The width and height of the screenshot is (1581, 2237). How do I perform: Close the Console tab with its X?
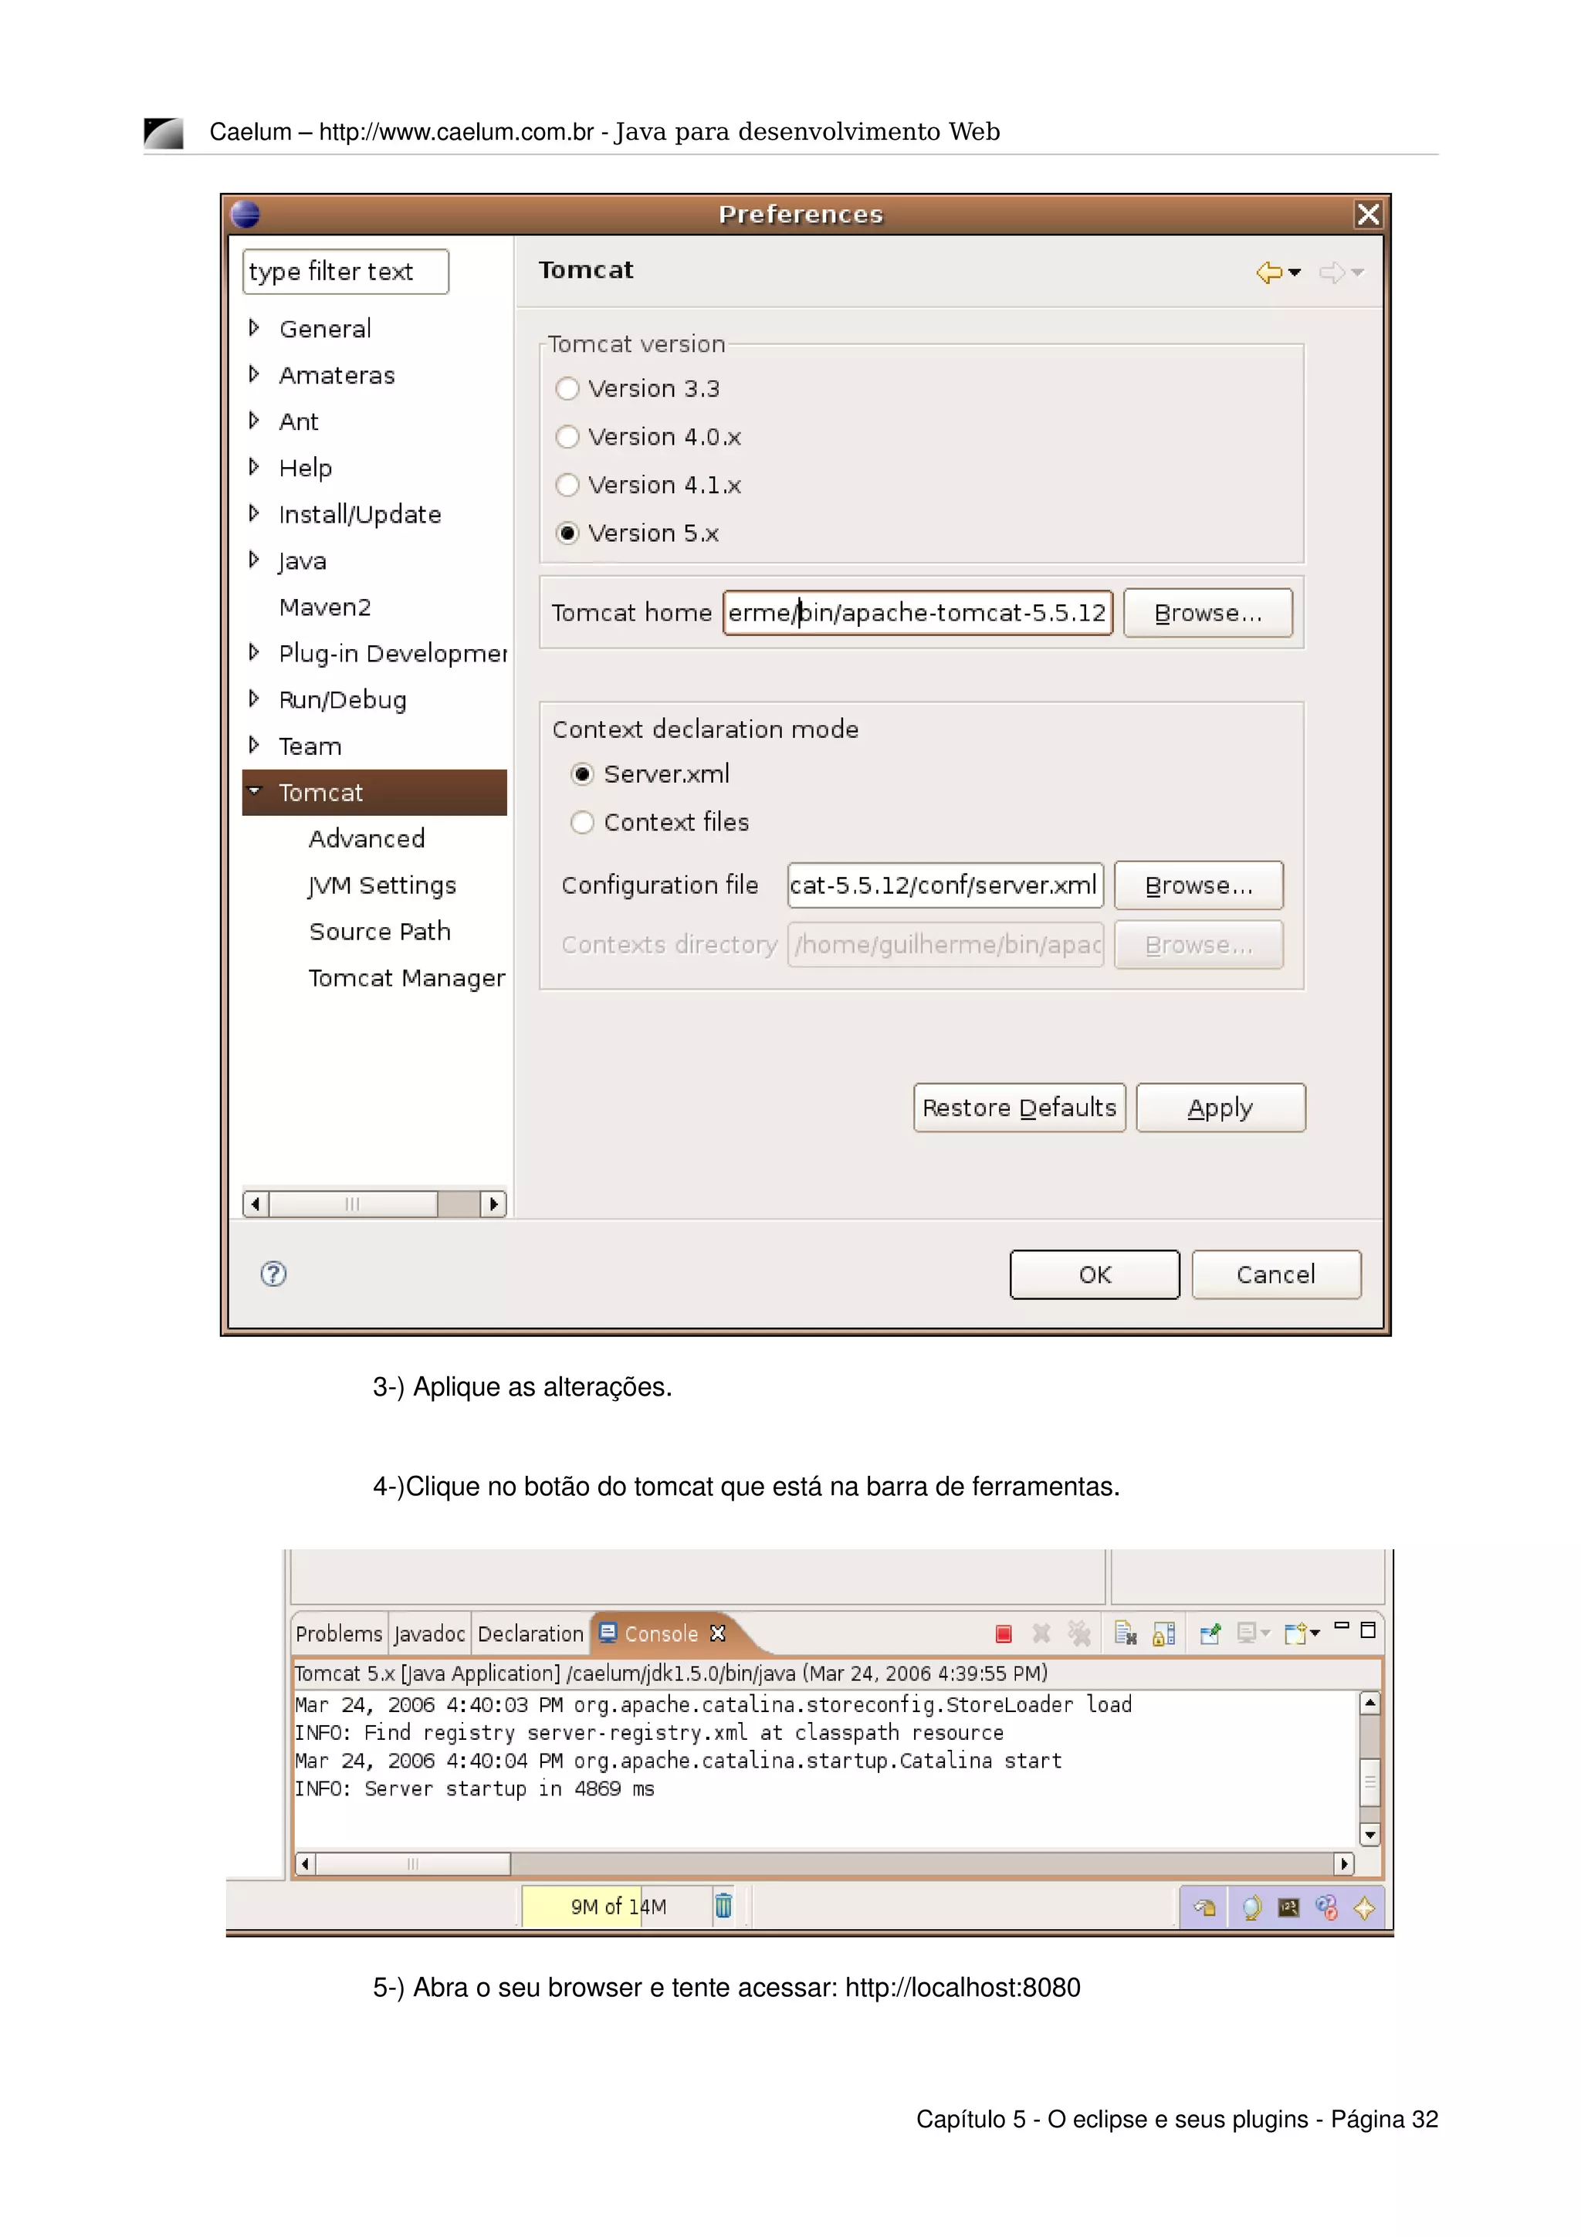(x=718, y=1634)
